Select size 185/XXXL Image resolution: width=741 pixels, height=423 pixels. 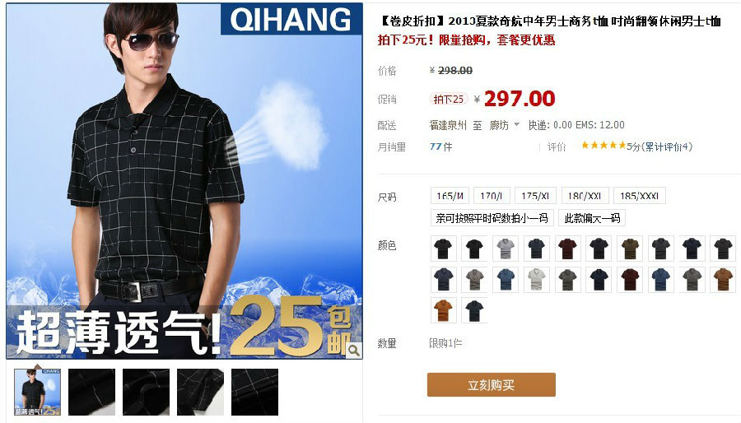tap(639, 195)
